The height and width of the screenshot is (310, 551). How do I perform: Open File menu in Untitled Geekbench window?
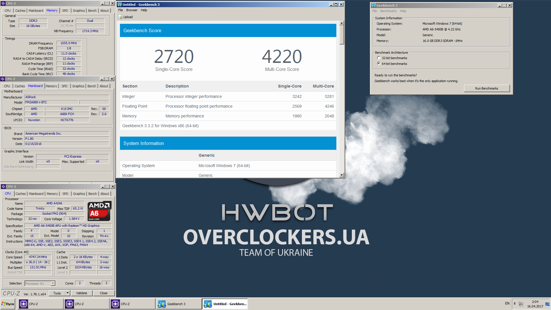click(121, 10)
